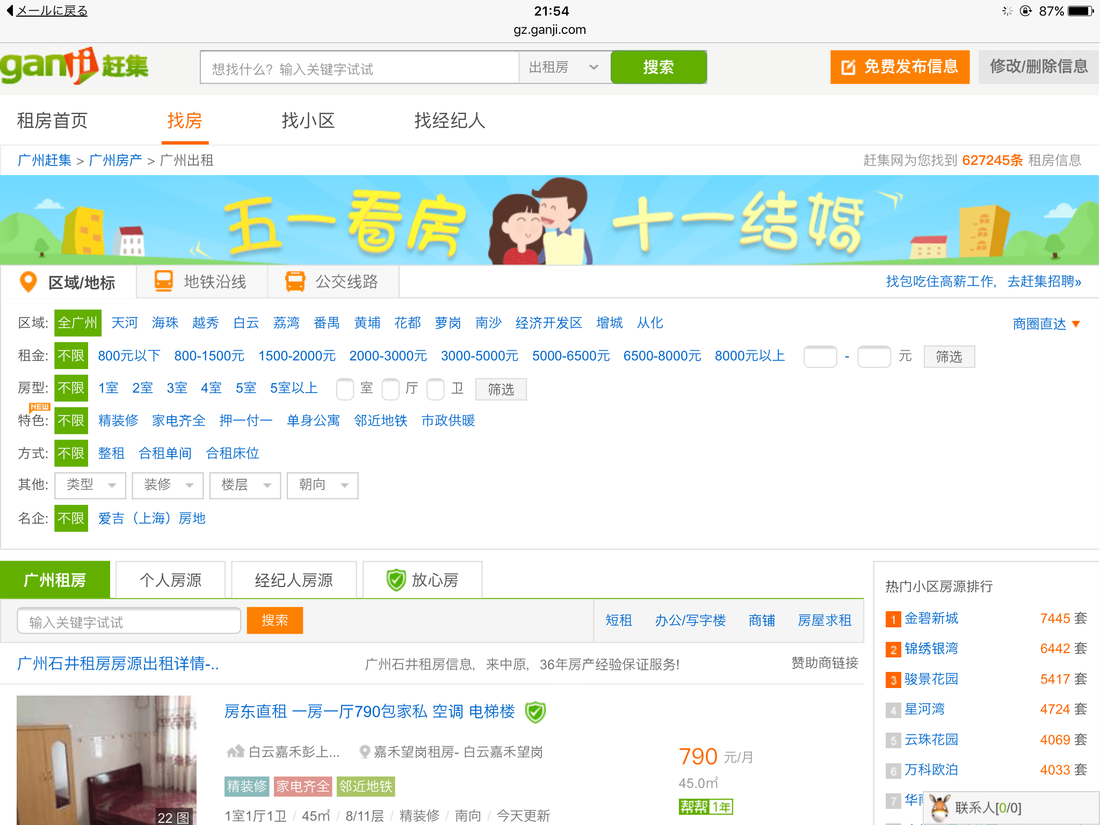
Task: Click the minimum rent price input box
Action: click(x=820, y=357)
